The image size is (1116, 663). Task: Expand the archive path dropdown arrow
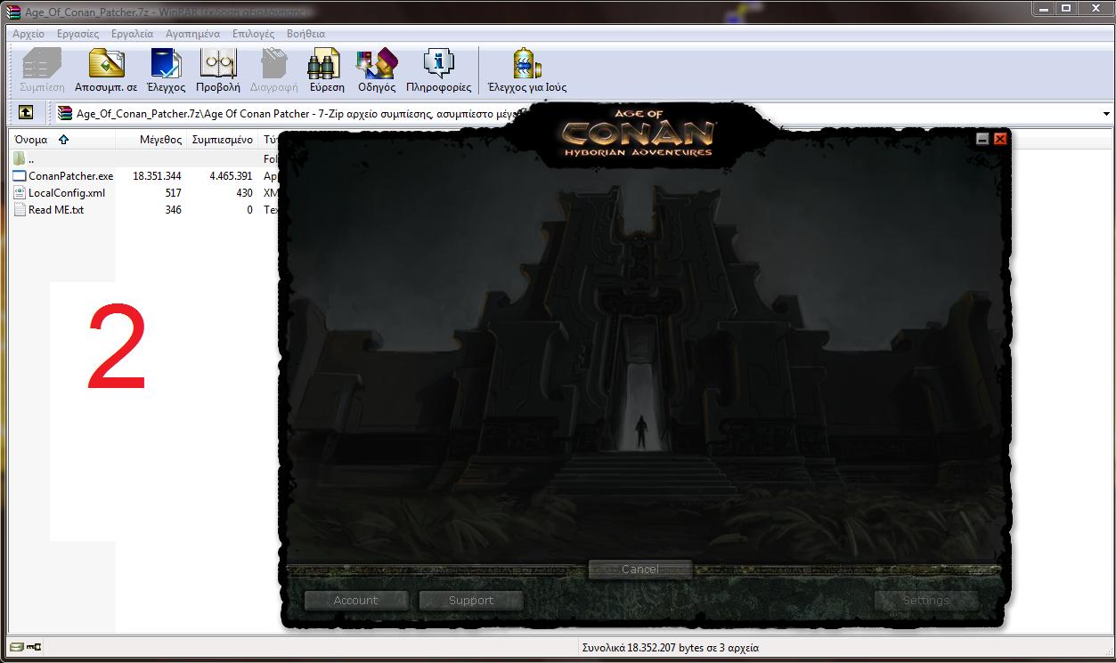1106,113
